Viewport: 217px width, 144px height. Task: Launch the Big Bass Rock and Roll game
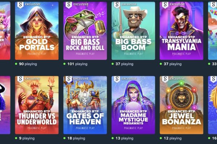click(x=85, y=31)
